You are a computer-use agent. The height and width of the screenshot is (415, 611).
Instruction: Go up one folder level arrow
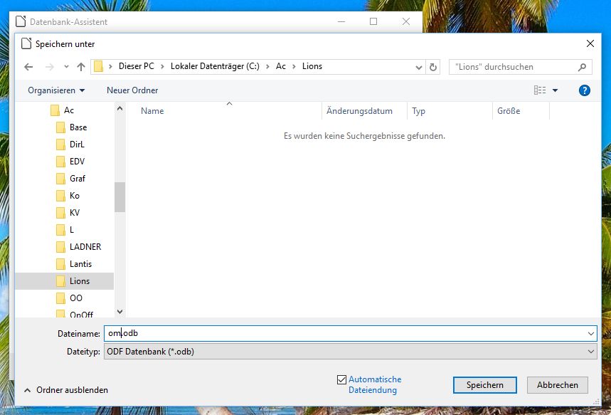81,67
